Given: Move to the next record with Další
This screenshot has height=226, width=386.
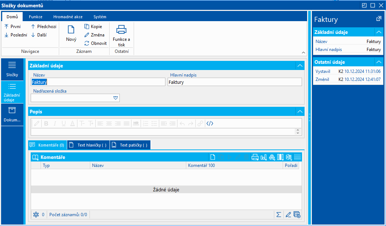Looking at the screenshot, I should (39, 35).
